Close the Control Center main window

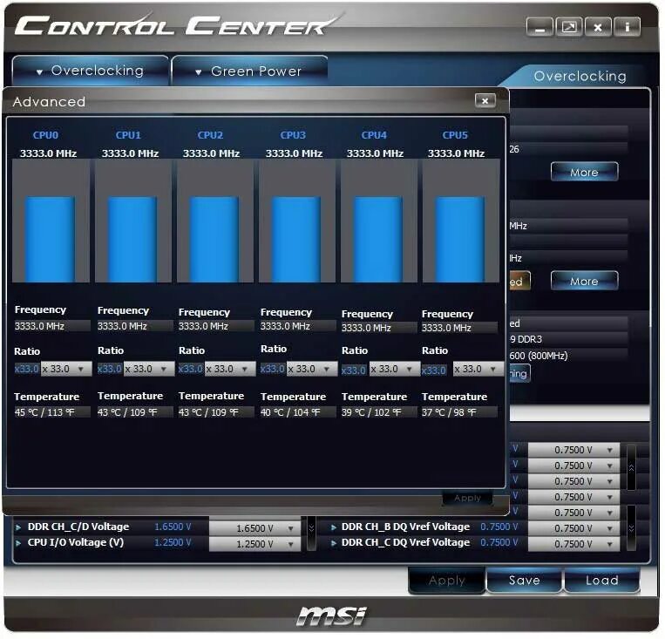pos(598,28)
